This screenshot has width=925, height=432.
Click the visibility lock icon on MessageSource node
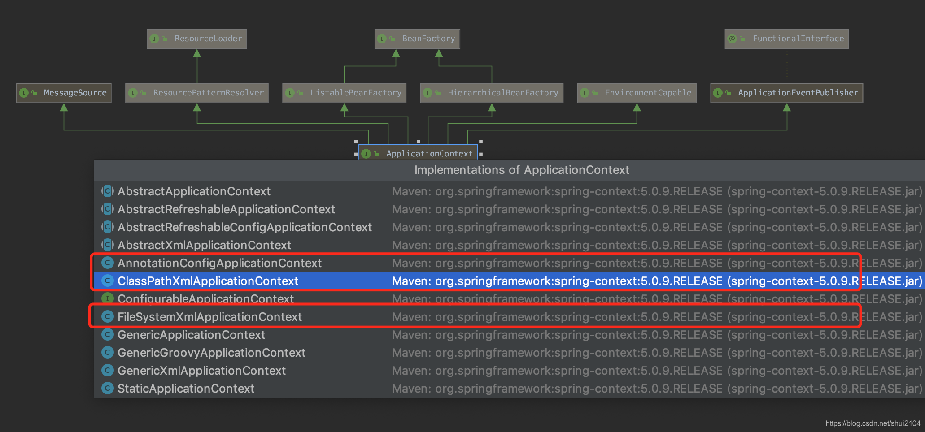pos(35,93)
